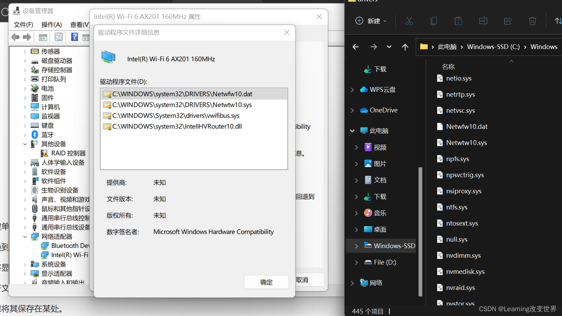Click the Explorer navigation pane scrollbar
The image size is (562, 316).
(420, 231)
